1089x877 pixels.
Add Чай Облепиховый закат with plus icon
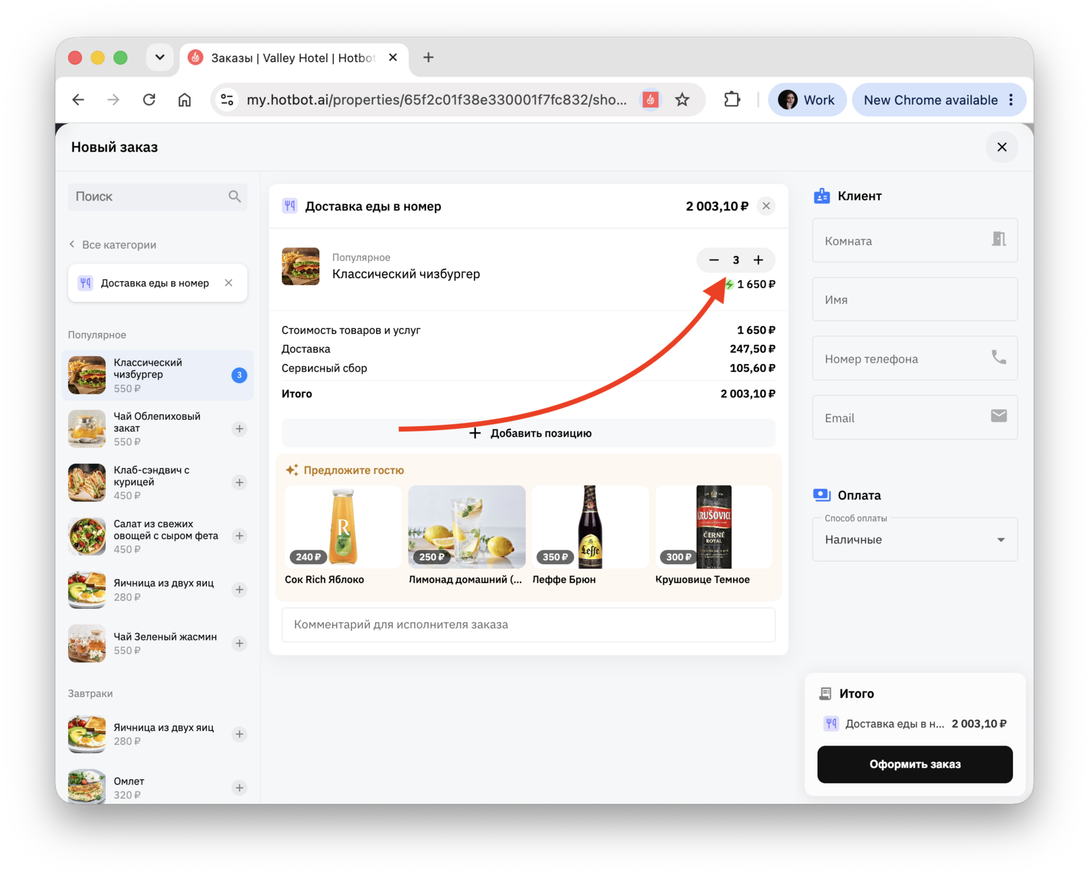[x=239, y=429]
